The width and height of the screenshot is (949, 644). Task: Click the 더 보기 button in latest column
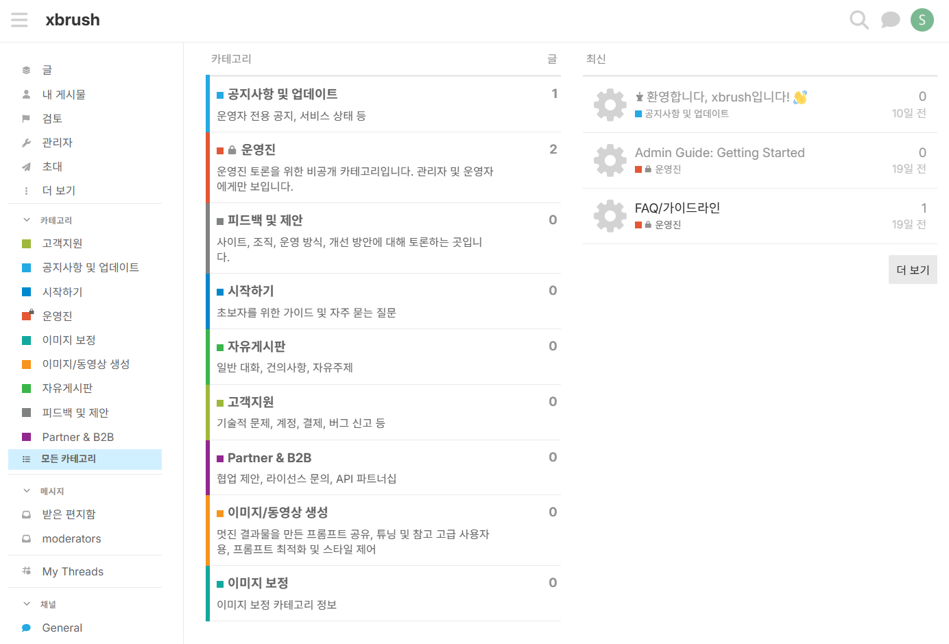click(913, 269)
